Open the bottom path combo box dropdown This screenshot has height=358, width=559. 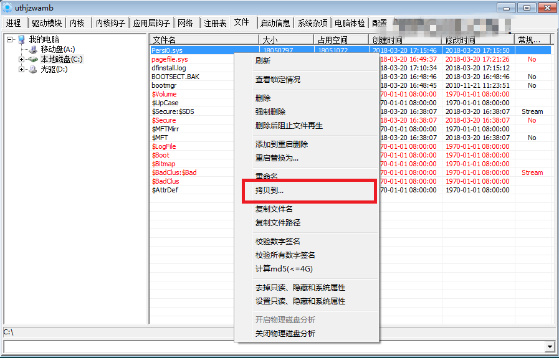pos(550,347)
